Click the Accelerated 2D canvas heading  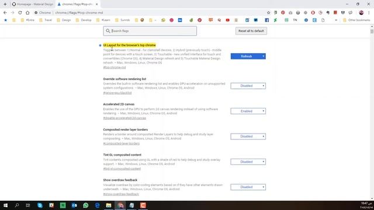click(119, 104)
